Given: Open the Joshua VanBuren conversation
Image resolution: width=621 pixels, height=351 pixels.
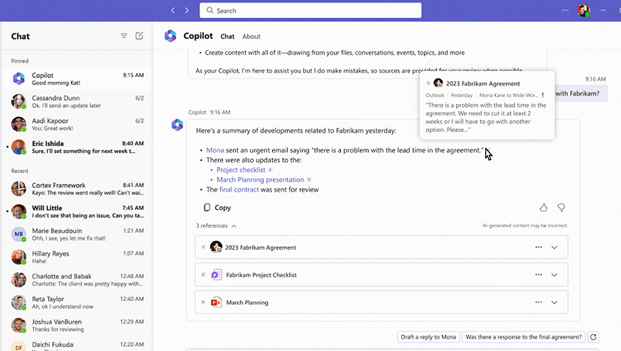Looking at the screenshot, I should click(77, 325).
